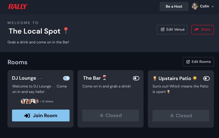Toggle the DJ Lounge room switch off
This screenshot has width=219, height=138.
tap(66, 78)
